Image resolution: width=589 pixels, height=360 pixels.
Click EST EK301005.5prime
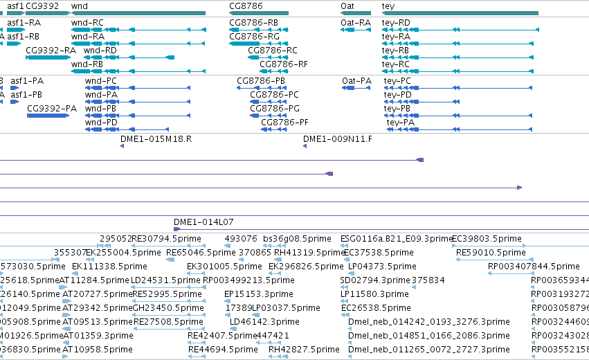pos(224,267)
